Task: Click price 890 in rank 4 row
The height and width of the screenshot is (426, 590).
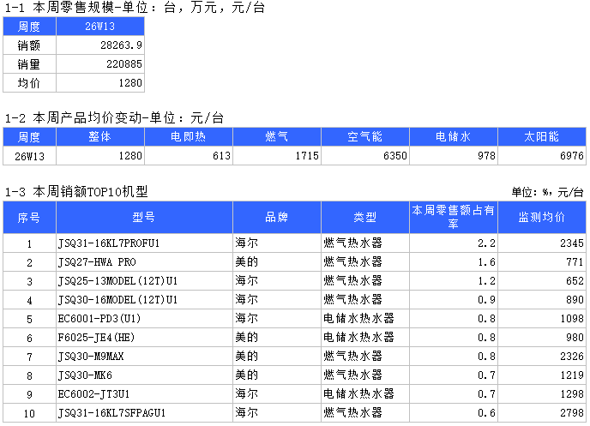Action: (x=575, y=300)
